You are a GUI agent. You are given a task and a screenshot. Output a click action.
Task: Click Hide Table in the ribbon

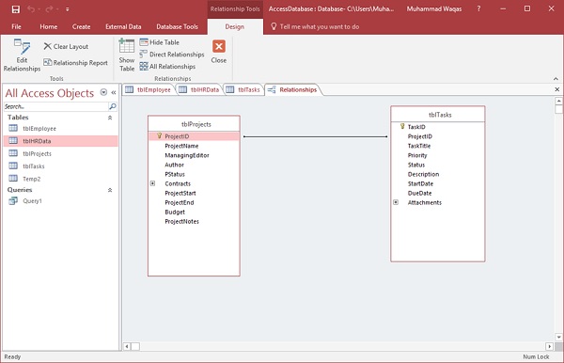coord(160,42)
